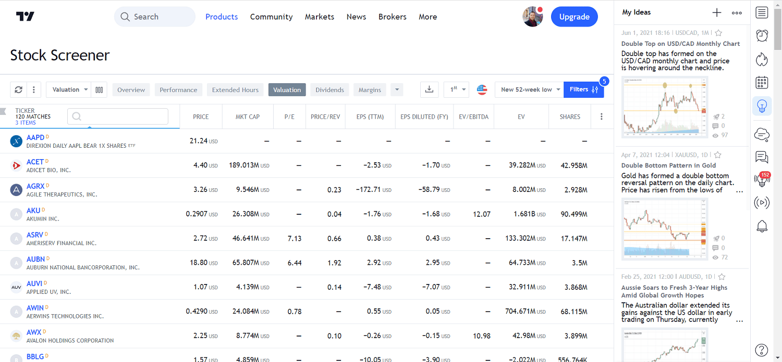Click the flag column marker icon
Viewport: 782px width, 362px height.
tap(3, 111)
